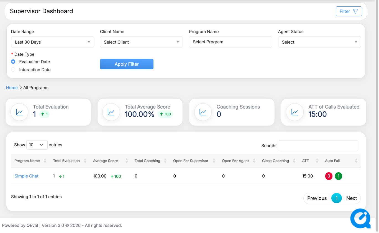Click the table Search input field

click(318, 146)
